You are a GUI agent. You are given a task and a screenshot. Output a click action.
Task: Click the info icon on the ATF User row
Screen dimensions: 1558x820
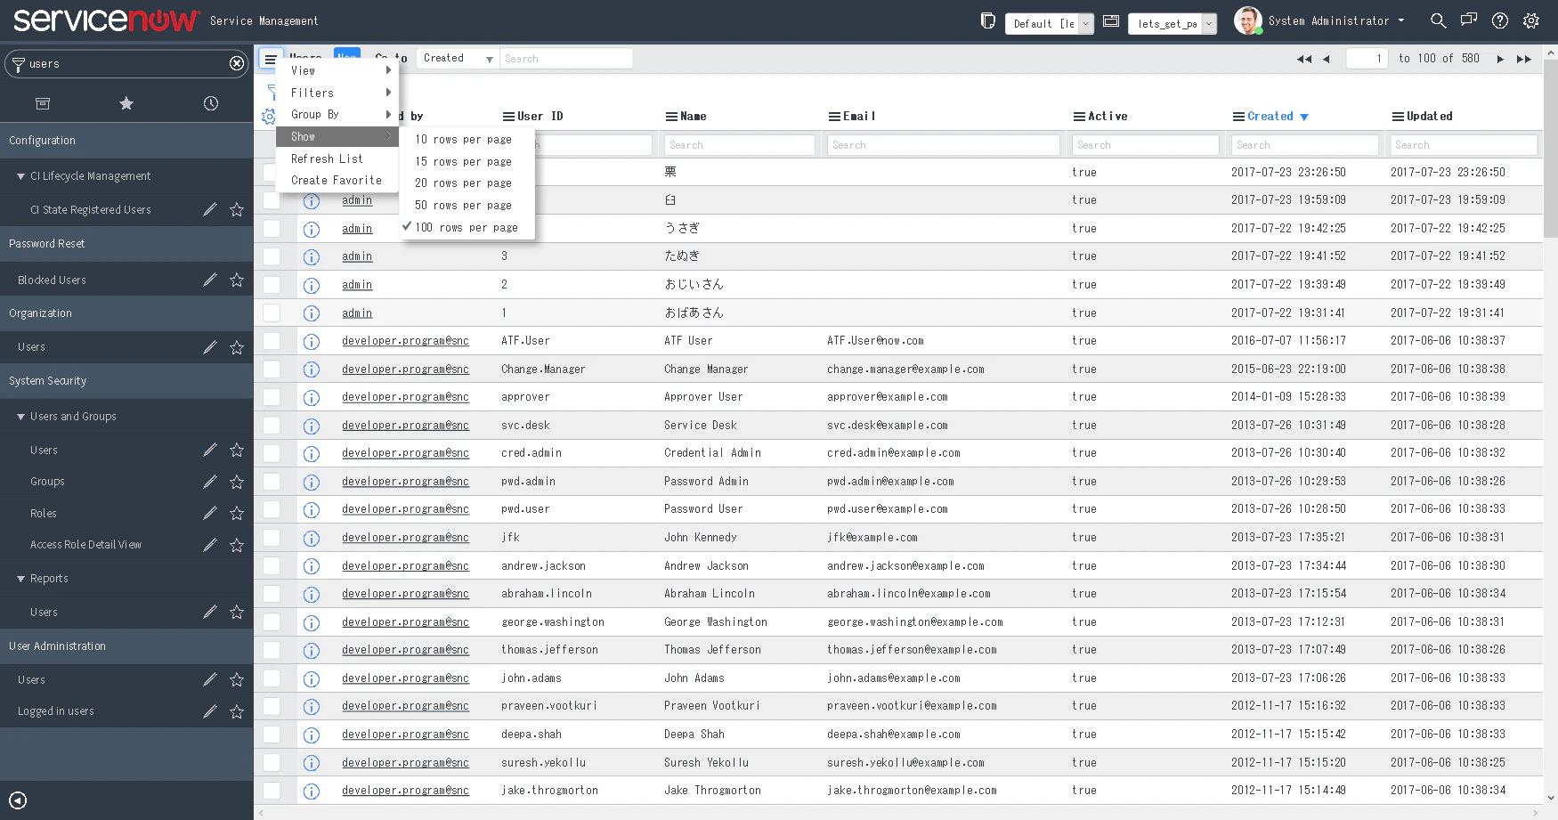click(312, 341)
